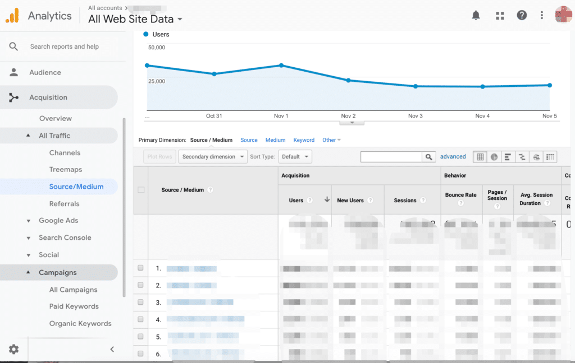Select the performance bar view
Viewport: 575px width, 363px height.
click(x=508, y=157)
